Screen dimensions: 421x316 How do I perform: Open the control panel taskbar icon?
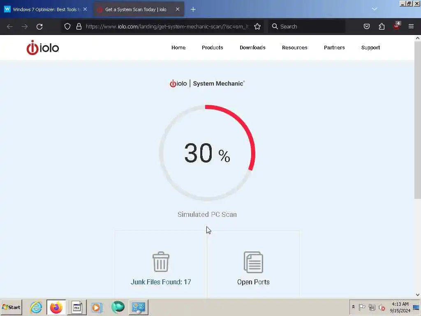click(139, 307)
